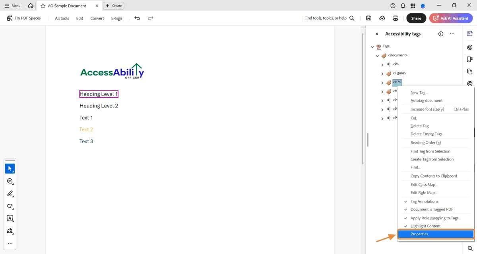
Task: Collapse the Document tag node
Action: (377, 55)
